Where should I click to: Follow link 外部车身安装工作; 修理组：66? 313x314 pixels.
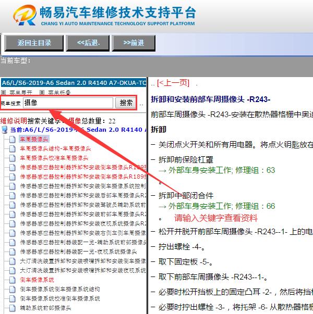(222, 206)
